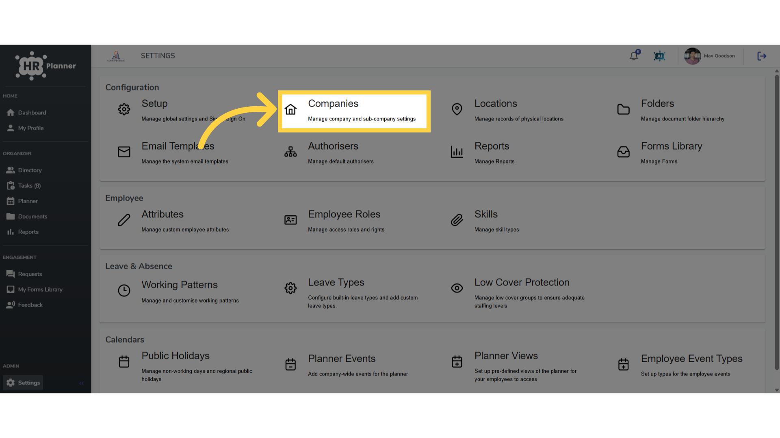Image resolution: width=780 pixels, height=438 pixels.
Task: Click the Leave Types gear icon
Action: [x=290, y=288]
